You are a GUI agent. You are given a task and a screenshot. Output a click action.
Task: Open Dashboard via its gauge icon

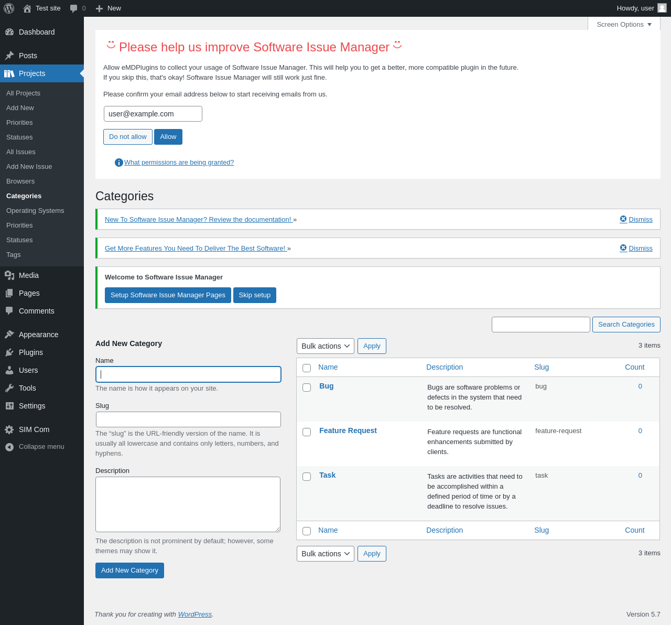[9, 32]
